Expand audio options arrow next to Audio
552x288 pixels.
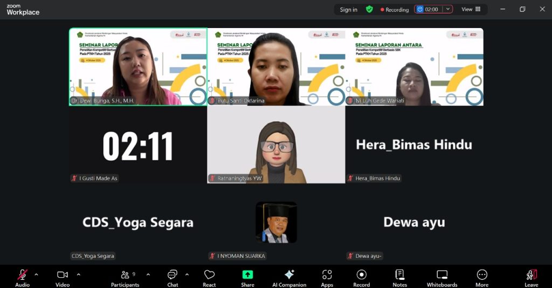36,275
